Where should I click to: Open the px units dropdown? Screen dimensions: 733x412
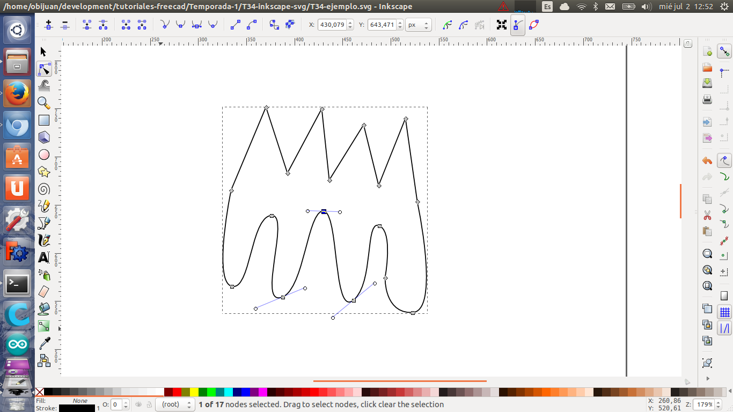[419, 25]
